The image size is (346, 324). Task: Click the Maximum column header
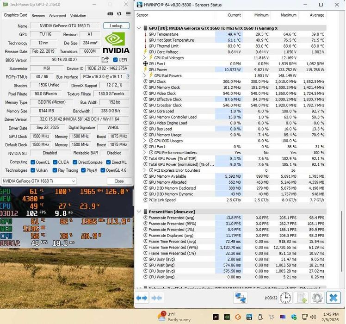pos(288,15)
